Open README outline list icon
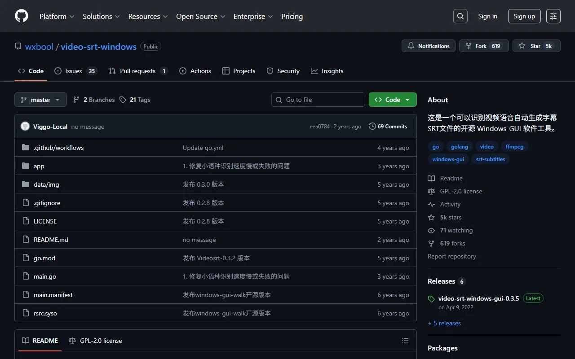This screenshot has height=359, width=575. click(405, 341)
